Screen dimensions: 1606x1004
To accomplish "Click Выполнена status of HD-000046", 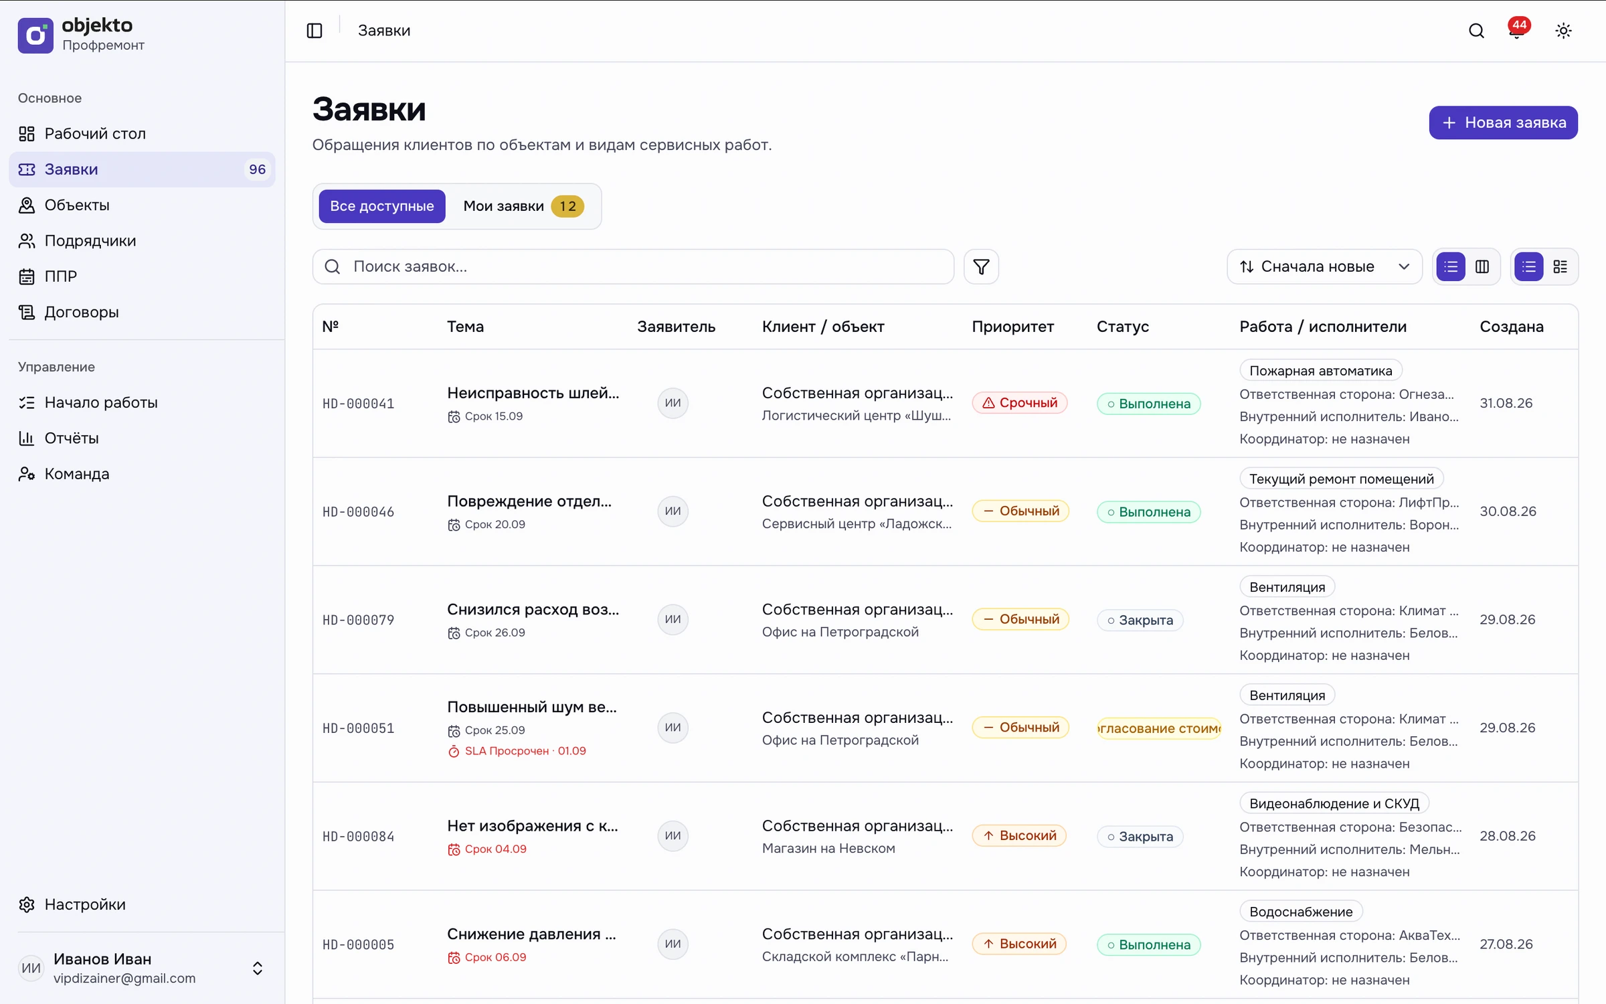I will click(1148, 512).
